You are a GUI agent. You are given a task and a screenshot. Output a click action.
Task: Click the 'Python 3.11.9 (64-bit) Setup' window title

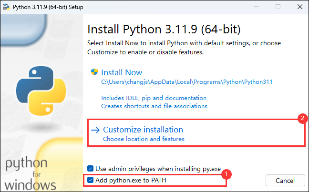(x=48, y=7)
